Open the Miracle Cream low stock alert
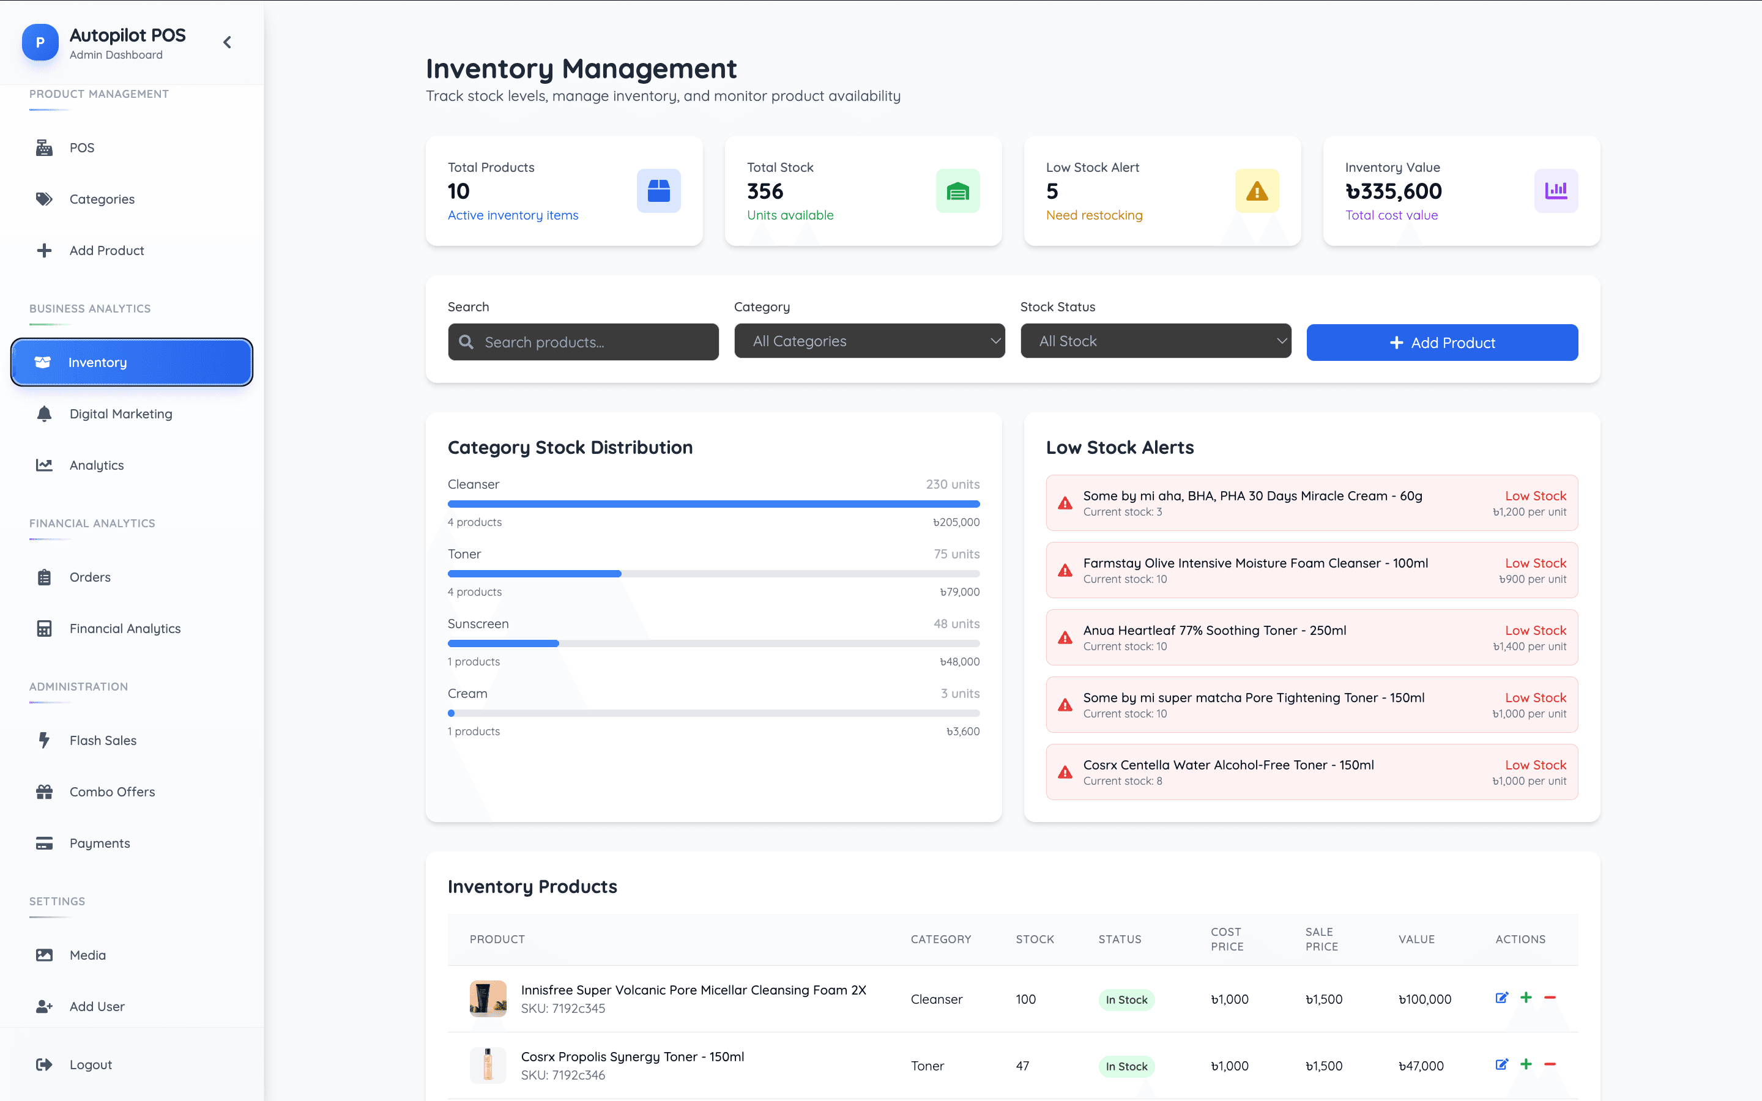This screenshot has height=1101, width=1762. tap(1312, 503)
